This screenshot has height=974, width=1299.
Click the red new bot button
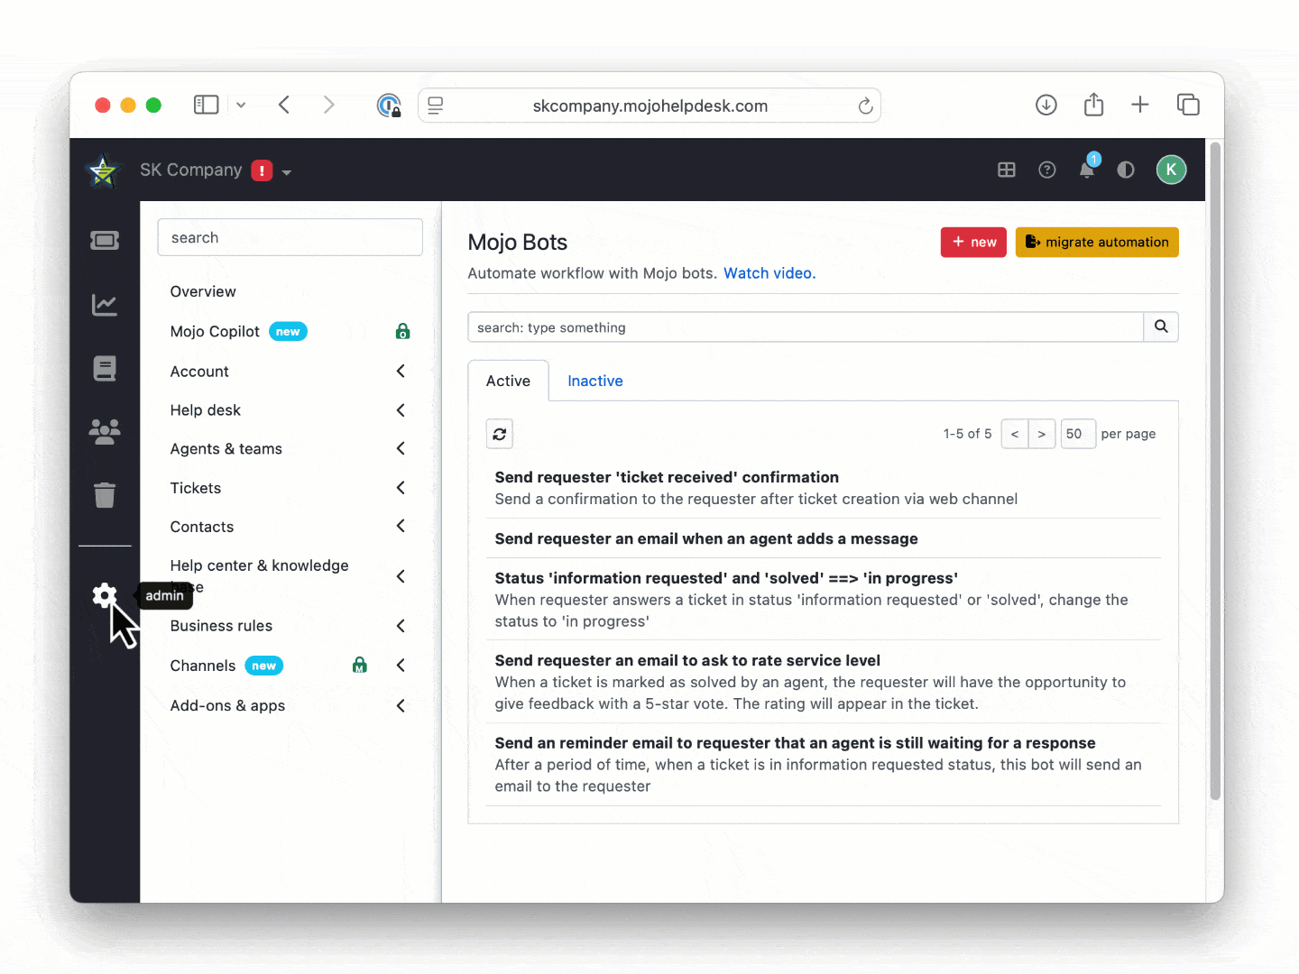point(973,242)
